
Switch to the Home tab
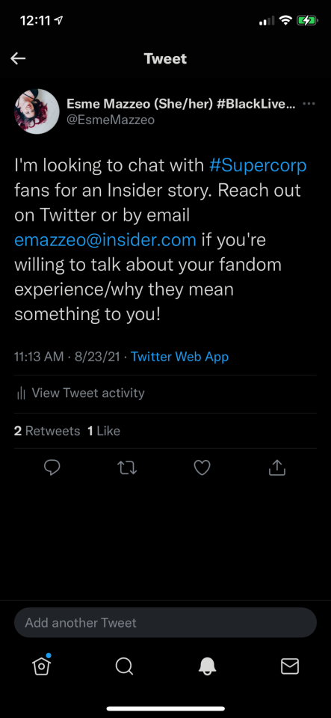point(42,666)
